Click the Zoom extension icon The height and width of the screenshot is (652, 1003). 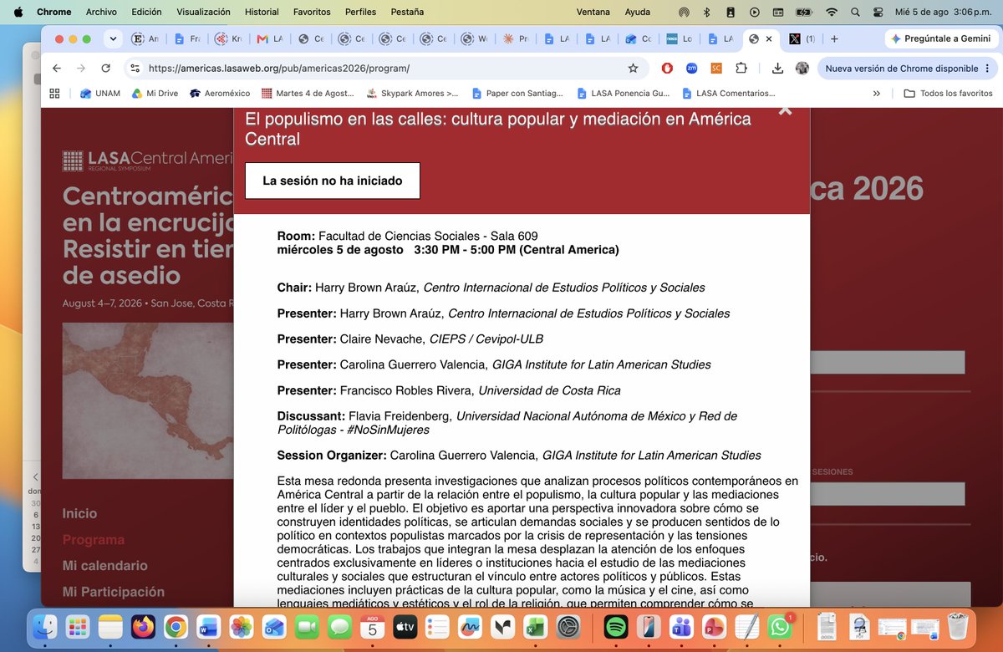tap(691, 69)
